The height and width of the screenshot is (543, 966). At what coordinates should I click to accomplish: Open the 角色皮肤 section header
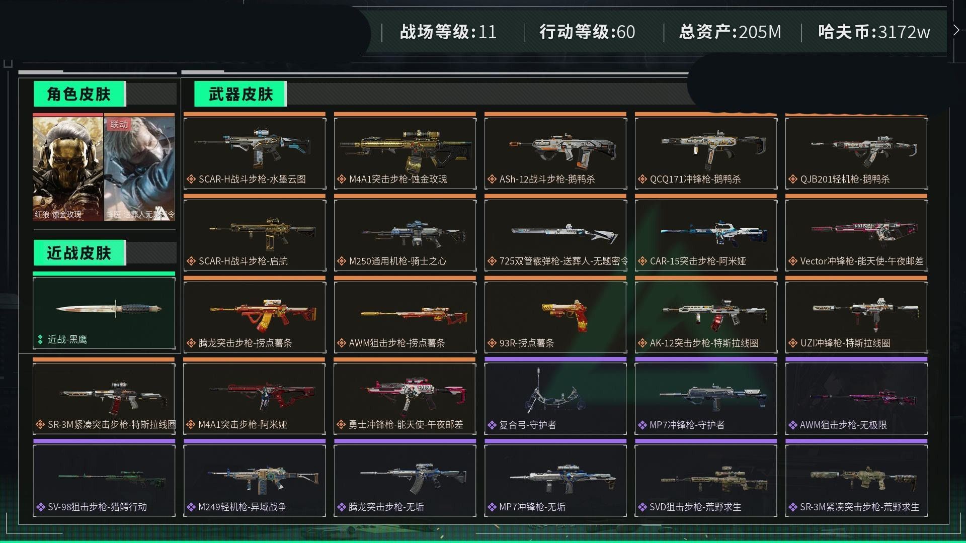pyautogui.click(x=79, y=94)
